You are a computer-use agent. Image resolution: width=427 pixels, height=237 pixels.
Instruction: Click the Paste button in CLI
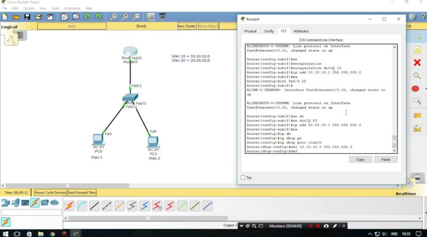[x=385, y=160]
